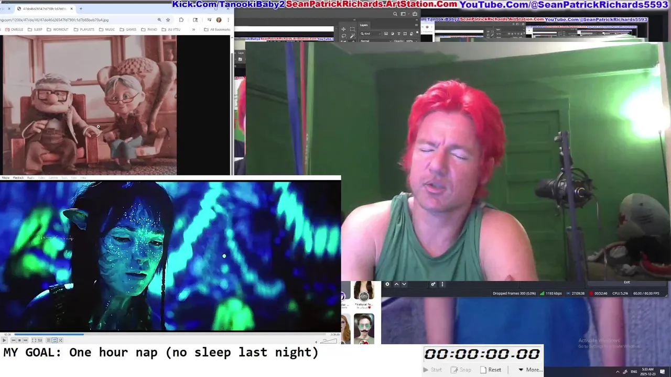
Task: Click the 60.00 / 60.00 FPS status
Action: coord(646,293)
